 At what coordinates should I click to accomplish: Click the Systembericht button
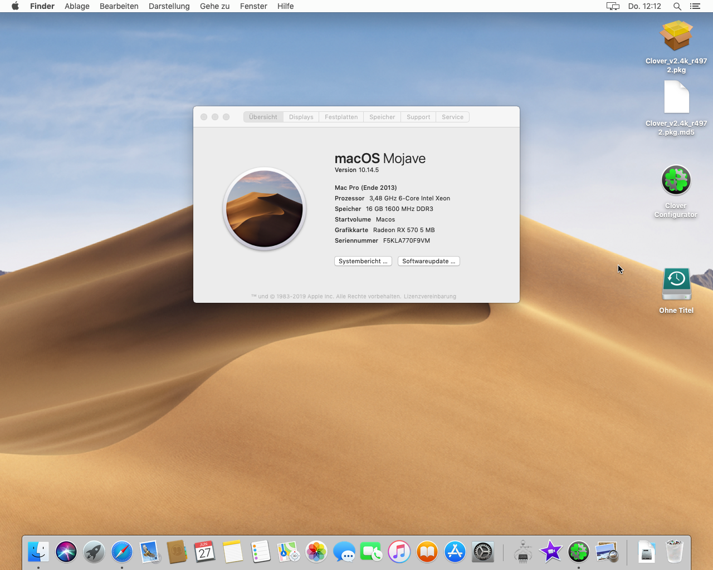[x=363, y=261]
